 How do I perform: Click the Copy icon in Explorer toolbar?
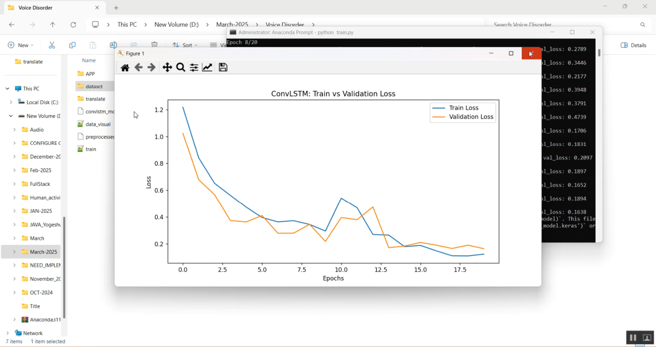pyautogui.click(x=72, y=45)
